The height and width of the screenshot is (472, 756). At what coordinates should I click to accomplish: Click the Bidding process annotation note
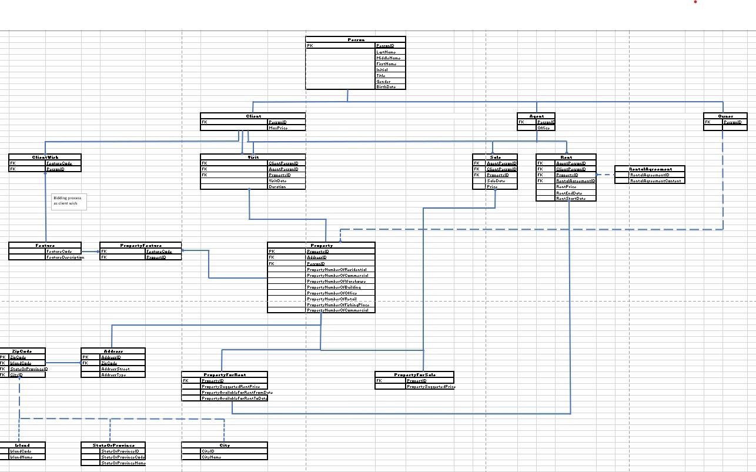tap(68, 200)
